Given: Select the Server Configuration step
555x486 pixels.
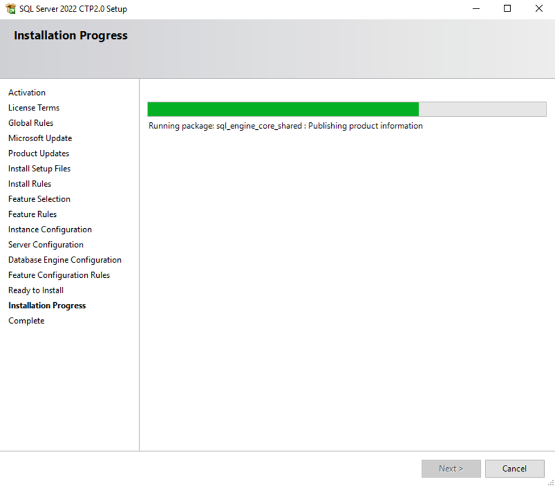Looking at the screenshot, I should click(46, 245).
